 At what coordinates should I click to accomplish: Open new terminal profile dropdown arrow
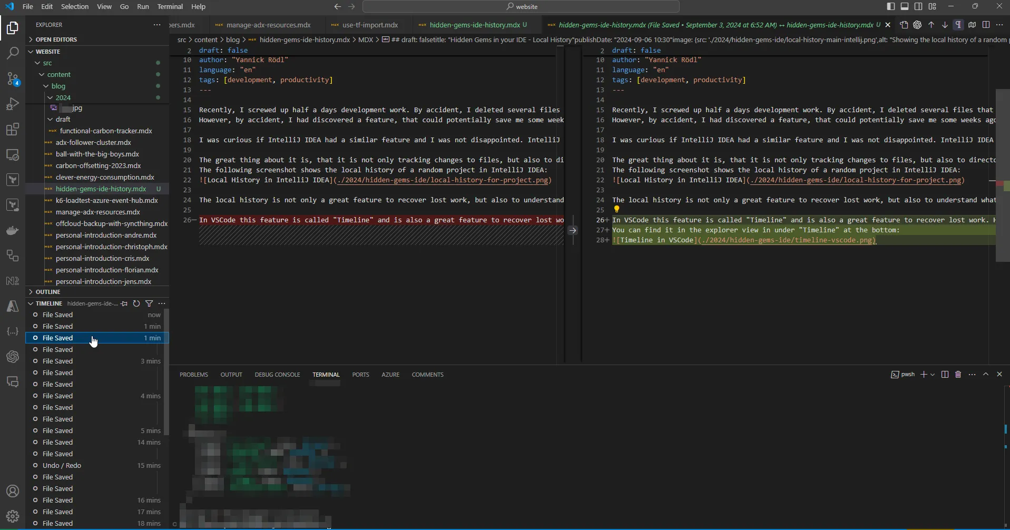pos(933,375)
